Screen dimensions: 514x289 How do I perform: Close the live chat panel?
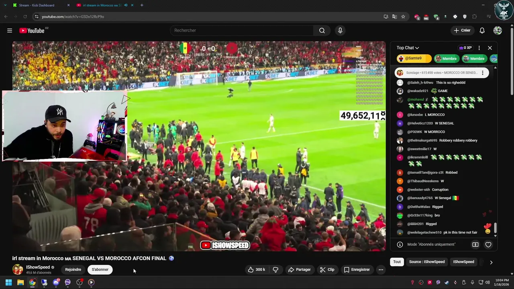click(490, 48)
